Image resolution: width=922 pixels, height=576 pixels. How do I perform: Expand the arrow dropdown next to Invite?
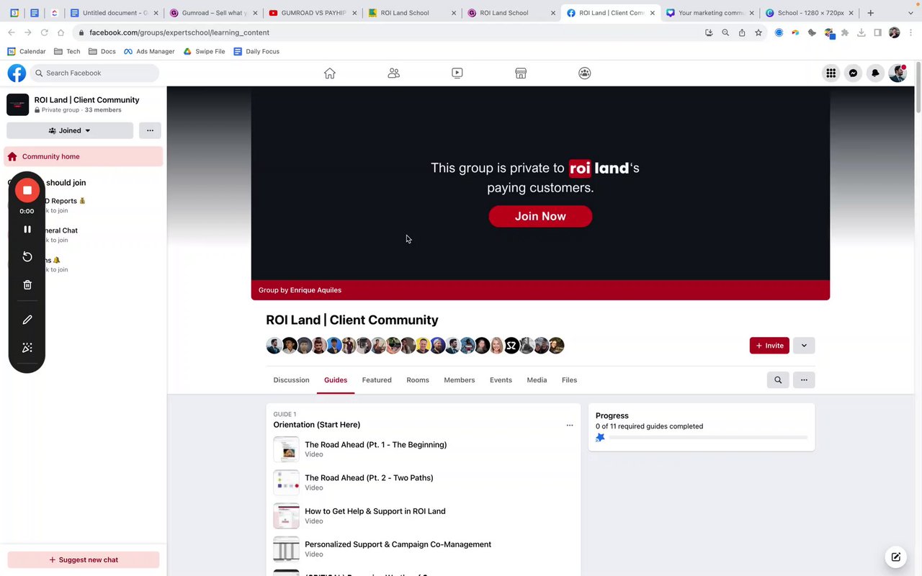pyautogui.click(x=804, y=346)
